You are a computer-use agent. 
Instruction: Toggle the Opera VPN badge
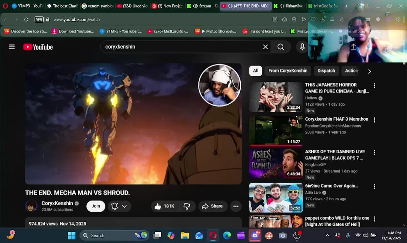[x=39, y=20]
